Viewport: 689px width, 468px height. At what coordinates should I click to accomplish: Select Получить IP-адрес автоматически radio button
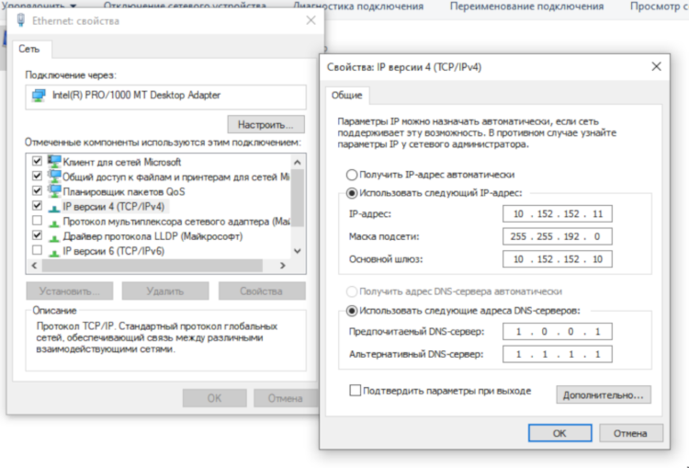coord(351,174)
